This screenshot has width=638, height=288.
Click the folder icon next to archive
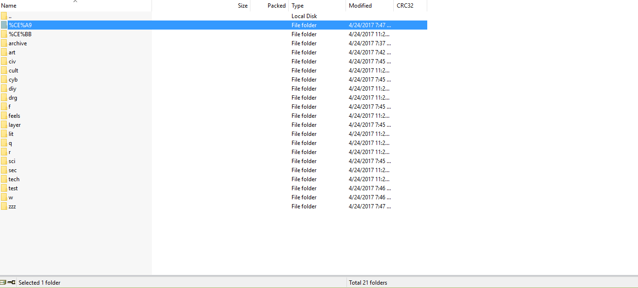pyautogui.click(x=4, y=43)
